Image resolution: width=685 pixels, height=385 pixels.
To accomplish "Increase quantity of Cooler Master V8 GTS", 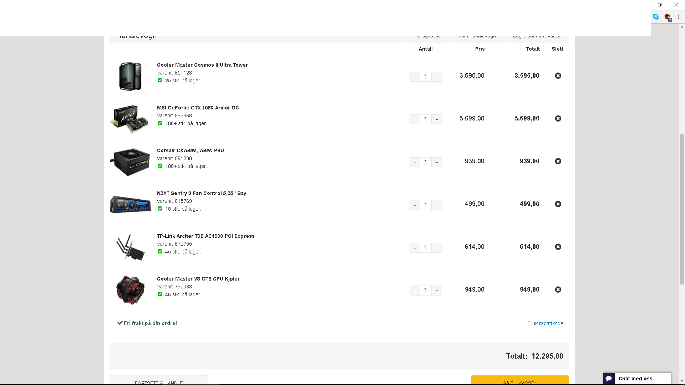I will coord(437,291).
